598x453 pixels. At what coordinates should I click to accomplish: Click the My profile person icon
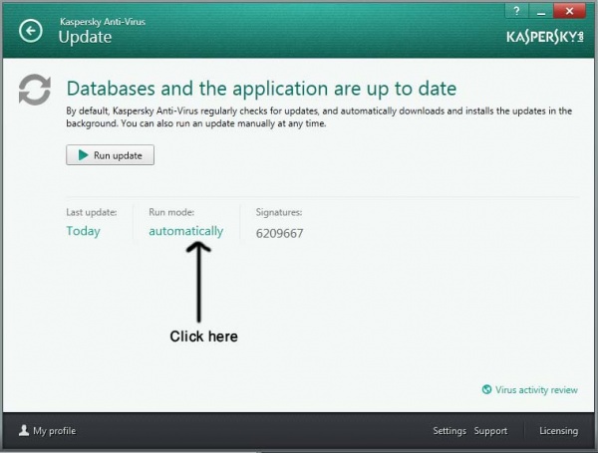24,430
